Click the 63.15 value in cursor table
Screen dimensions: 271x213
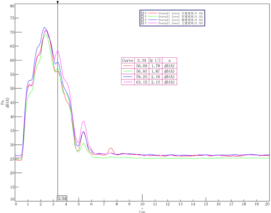142,82
